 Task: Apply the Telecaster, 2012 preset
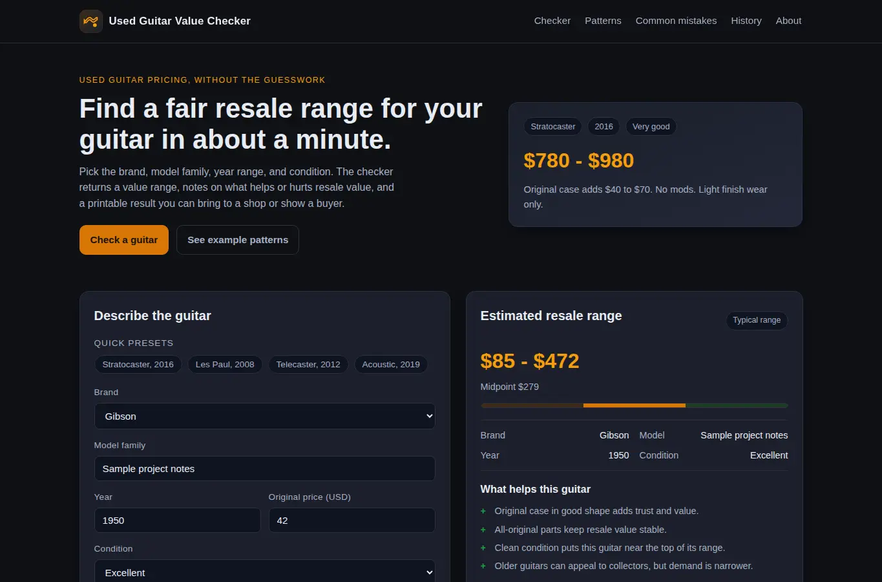(308, 365)
